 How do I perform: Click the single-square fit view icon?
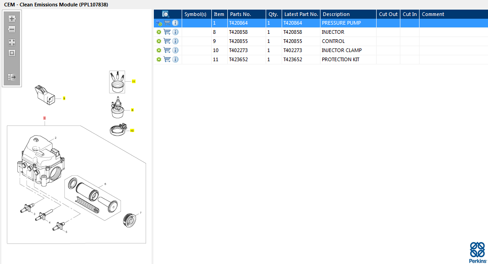point(12,53)
